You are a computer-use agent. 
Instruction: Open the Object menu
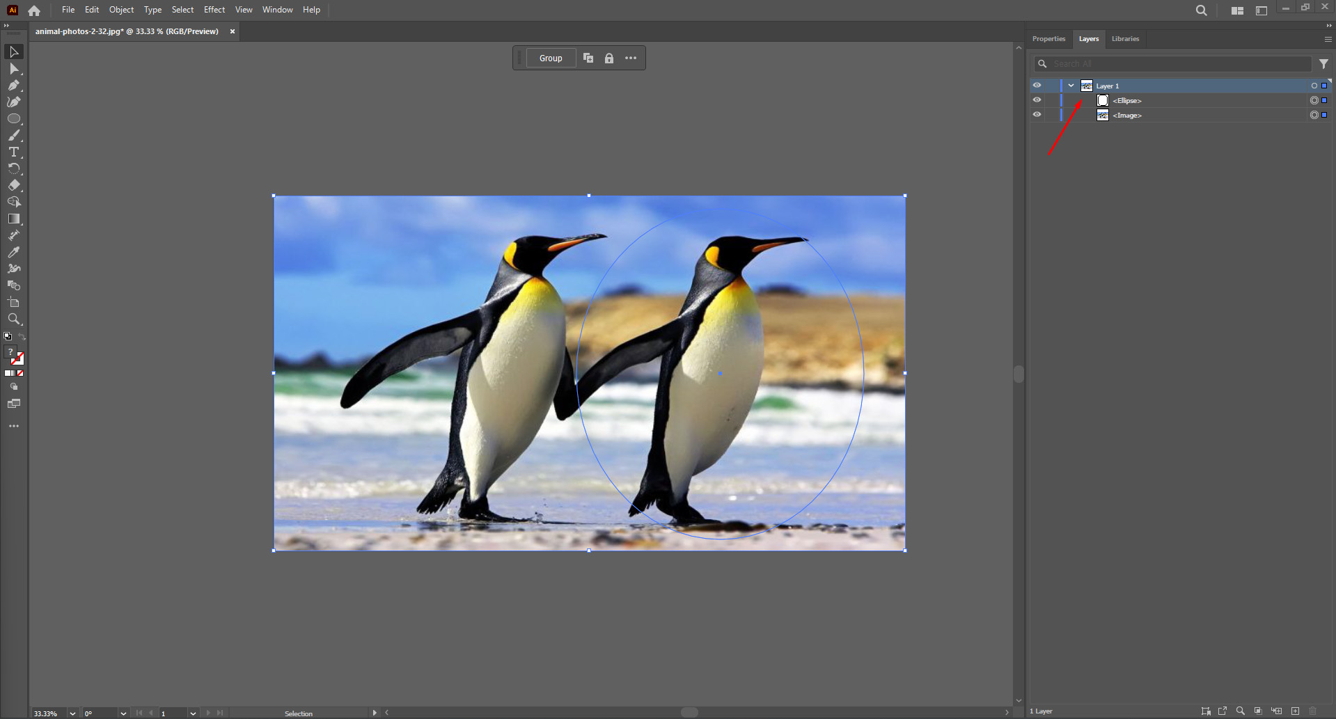(121, 9)
